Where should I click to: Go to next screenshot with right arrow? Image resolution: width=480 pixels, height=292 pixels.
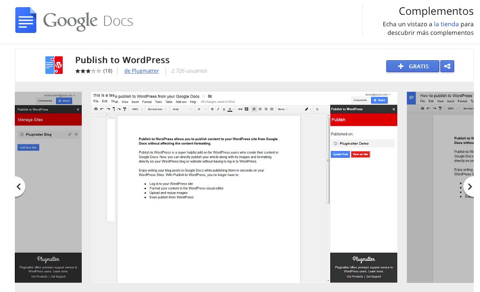[469, 186]
